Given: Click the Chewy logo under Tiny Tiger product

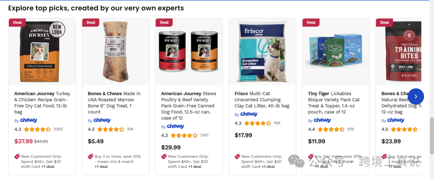Looking at the screenshot, I should coord(322,120).
